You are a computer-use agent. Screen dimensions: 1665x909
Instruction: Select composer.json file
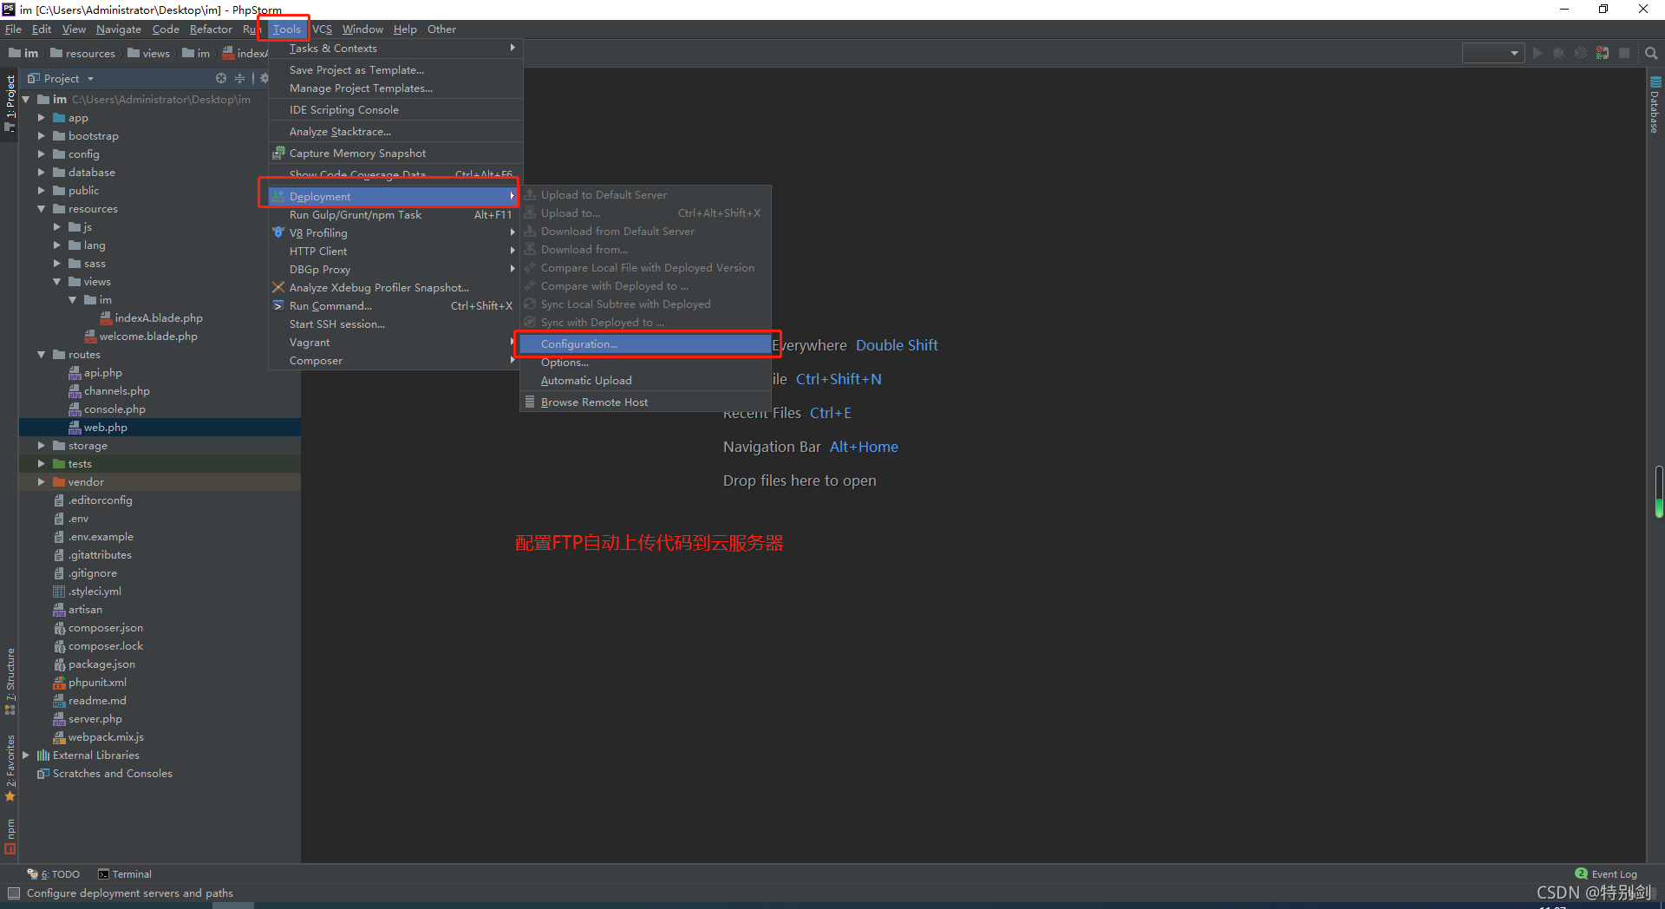tap(105, 628)
